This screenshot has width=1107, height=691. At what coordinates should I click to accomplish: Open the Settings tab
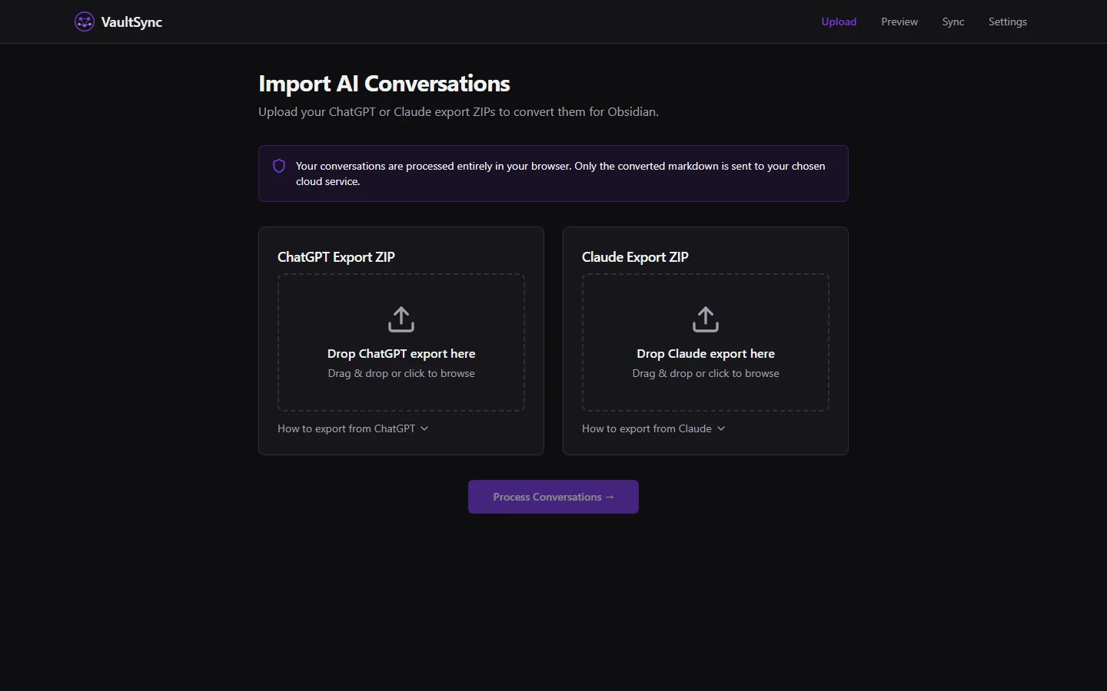1008,21
